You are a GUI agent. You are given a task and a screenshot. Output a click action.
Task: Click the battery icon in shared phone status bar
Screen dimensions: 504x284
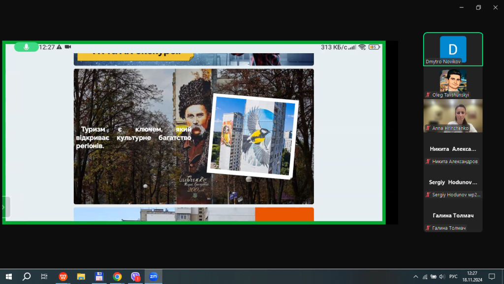click(374, 47)
